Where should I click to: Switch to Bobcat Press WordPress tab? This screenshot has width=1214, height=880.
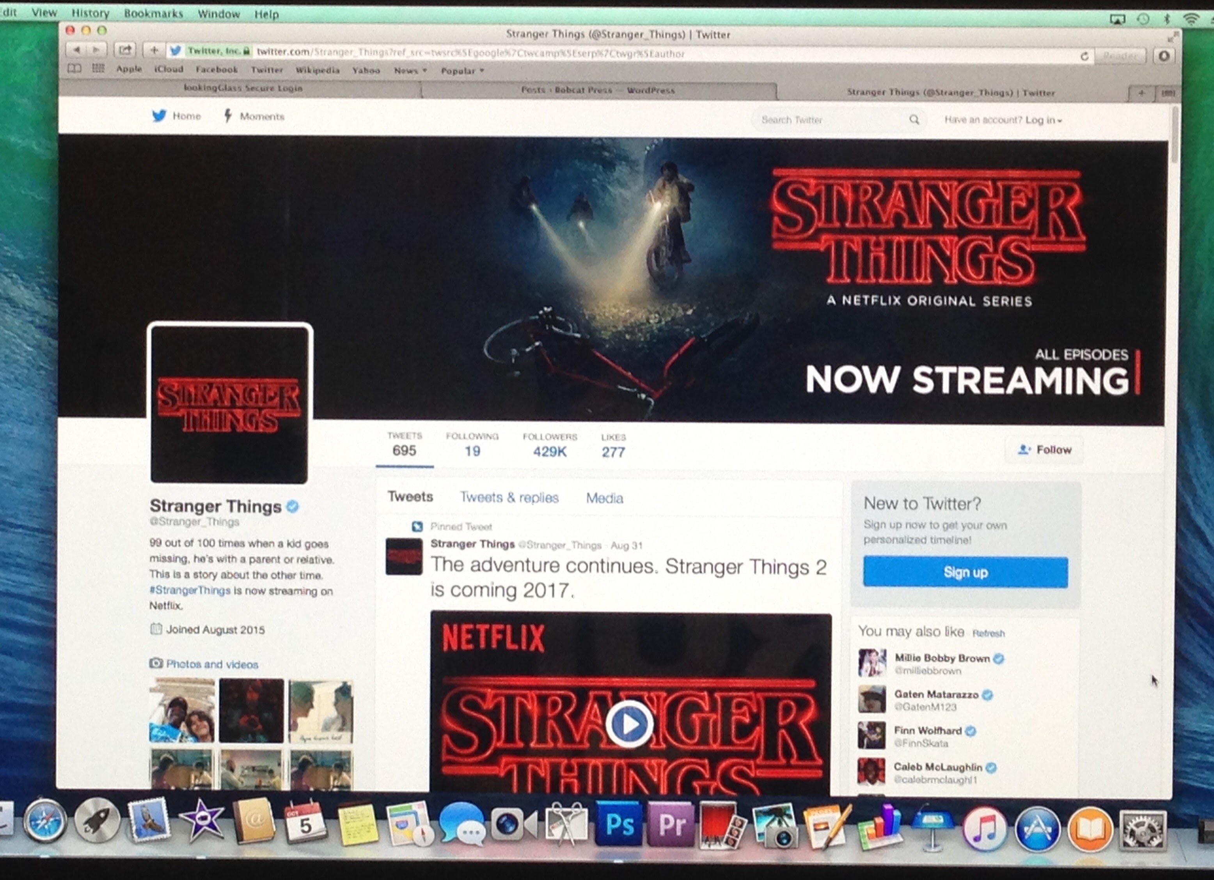tap(598, 90)
